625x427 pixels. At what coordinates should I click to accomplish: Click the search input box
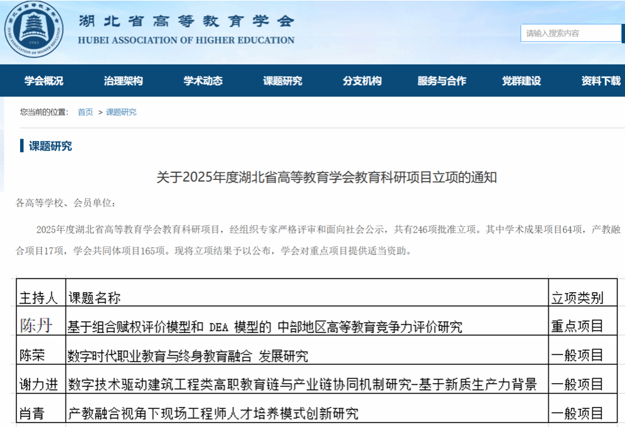tap(570, 33)
